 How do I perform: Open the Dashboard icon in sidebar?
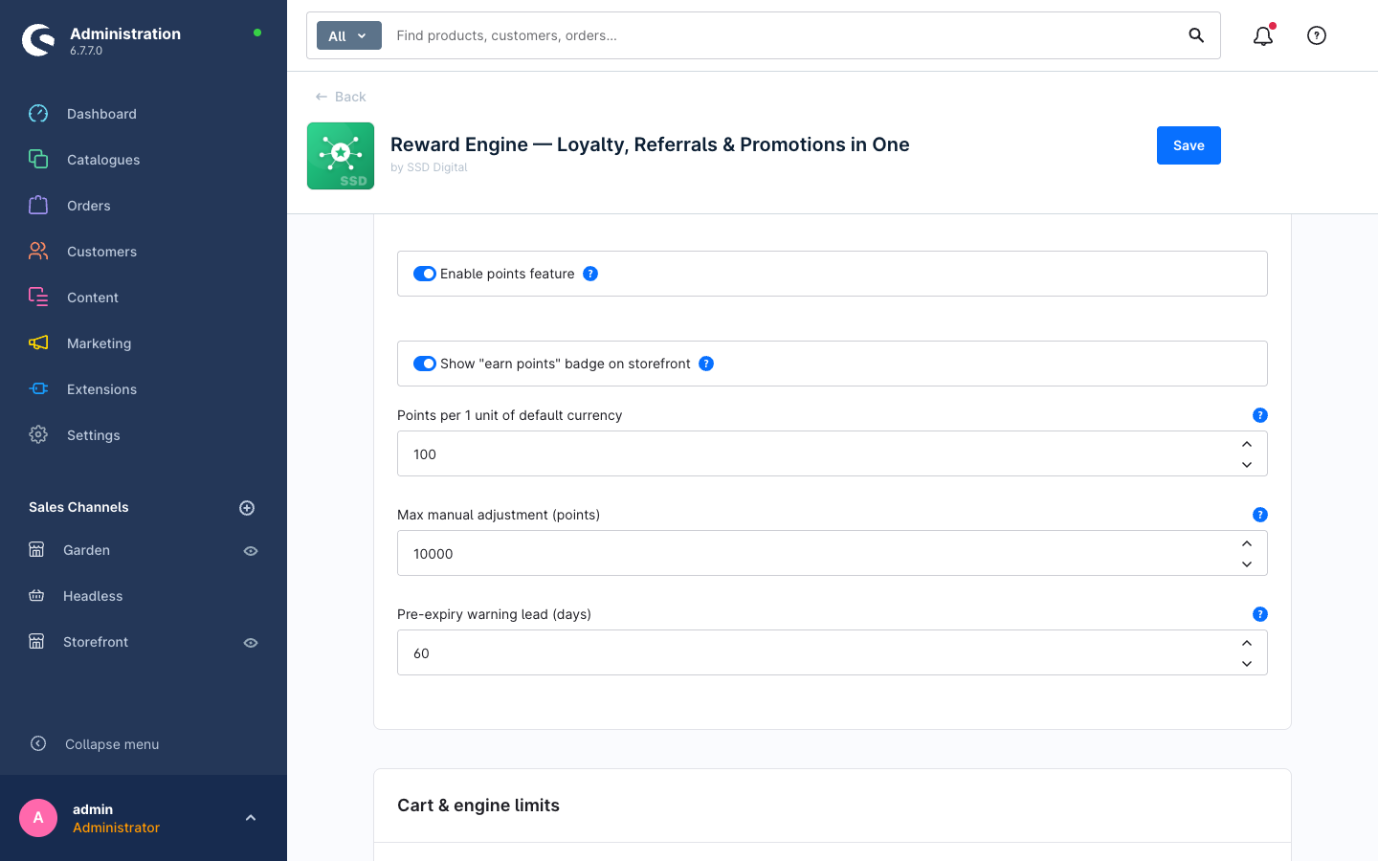click(x=38, y=114)
